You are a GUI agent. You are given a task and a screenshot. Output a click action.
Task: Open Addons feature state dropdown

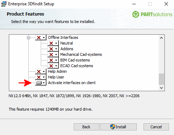point(53,49)
